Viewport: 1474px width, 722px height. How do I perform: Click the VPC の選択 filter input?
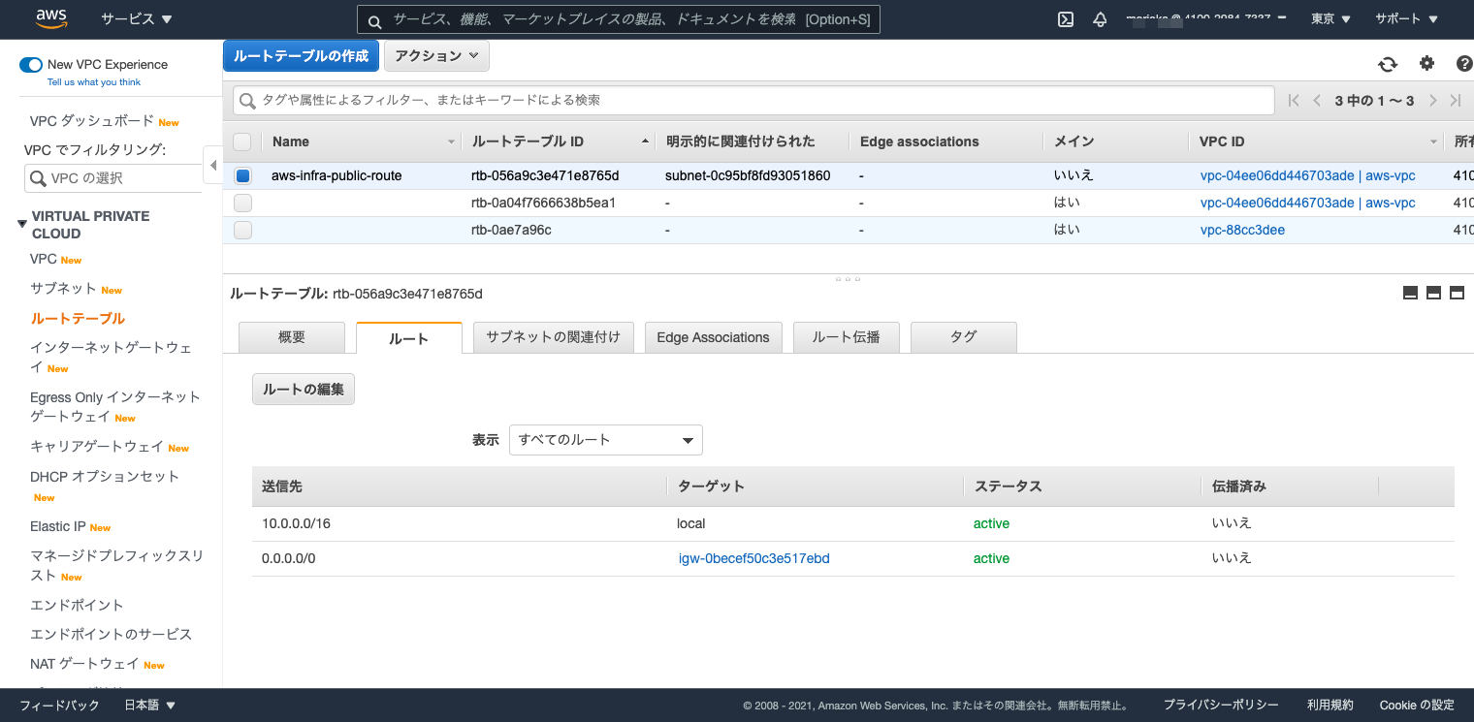112,178
